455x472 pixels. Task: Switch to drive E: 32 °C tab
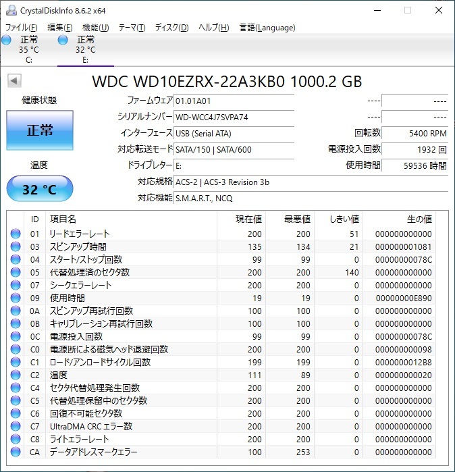pos(86,50)
